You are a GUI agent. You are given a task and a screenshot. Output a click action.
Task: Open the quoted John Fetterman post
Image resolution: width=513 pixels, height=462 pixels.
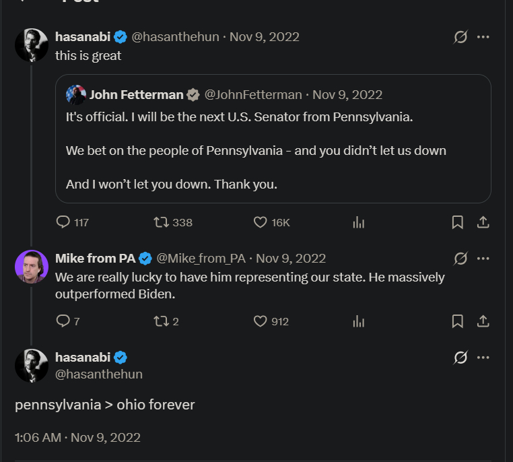[273, 151]
